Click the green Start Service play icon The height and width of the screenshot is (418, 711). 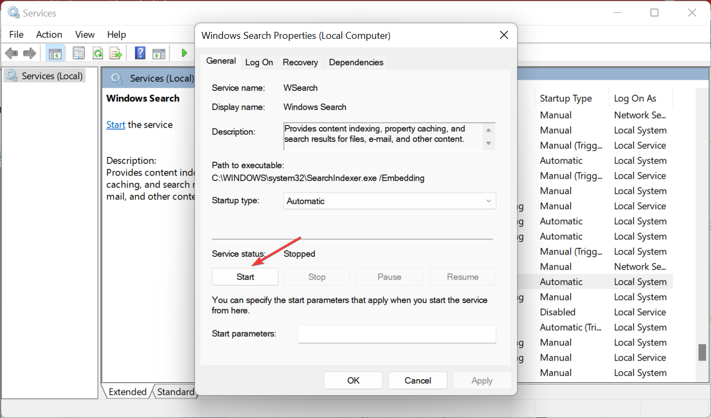pos(184,53)
